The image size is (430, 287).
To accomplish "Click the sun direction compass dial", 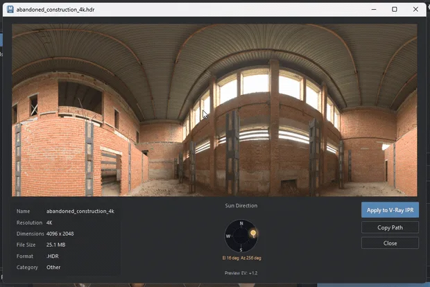I will click(x=241, y=236).
